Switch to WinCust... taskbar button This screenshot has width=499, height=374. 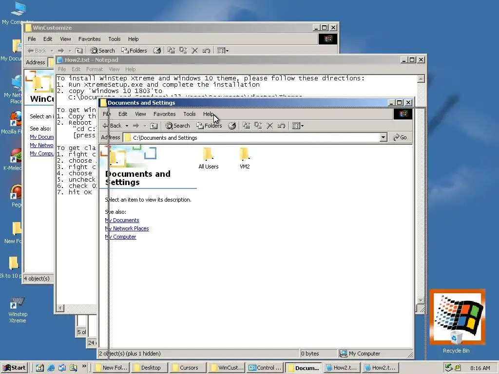pos(227,368)
